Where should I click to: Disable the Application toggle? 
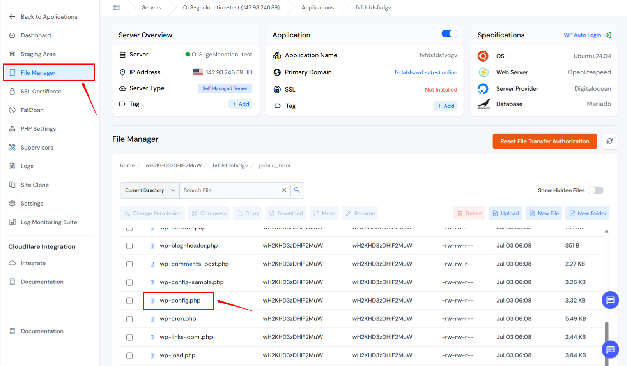tap(449, 34)
